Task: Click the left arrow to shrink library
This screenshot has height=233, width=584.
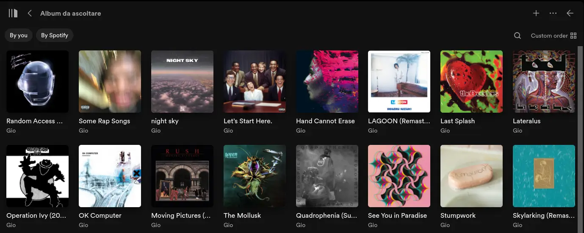Action: coord(570,13)
